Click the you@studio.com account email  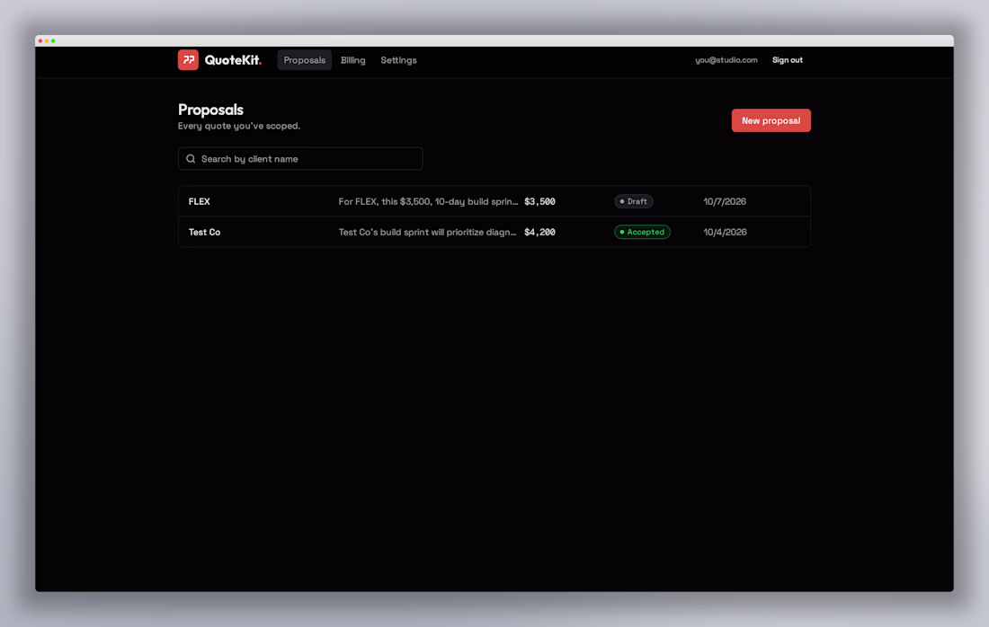pos(726,60)
